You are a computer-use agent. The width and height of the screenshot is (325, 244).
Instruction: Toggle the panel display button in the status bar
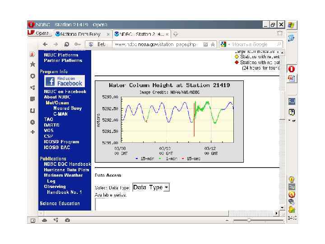[x=33, y=221]
